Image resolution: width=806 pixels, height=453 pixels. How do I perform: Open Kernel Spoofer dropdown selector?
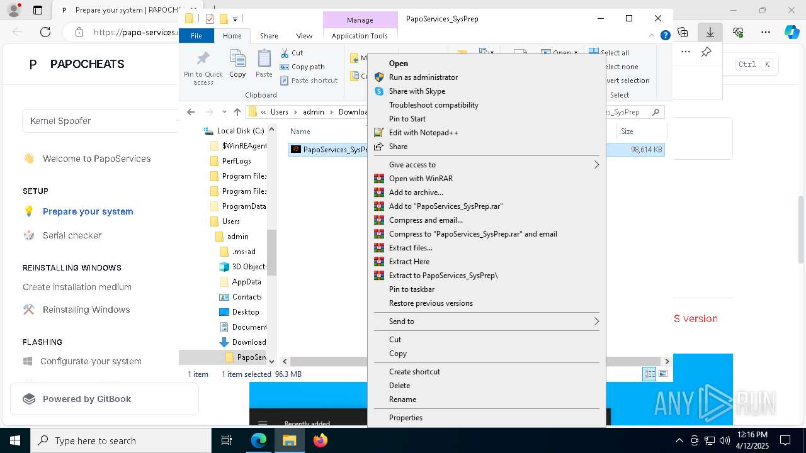coord(101,121)
